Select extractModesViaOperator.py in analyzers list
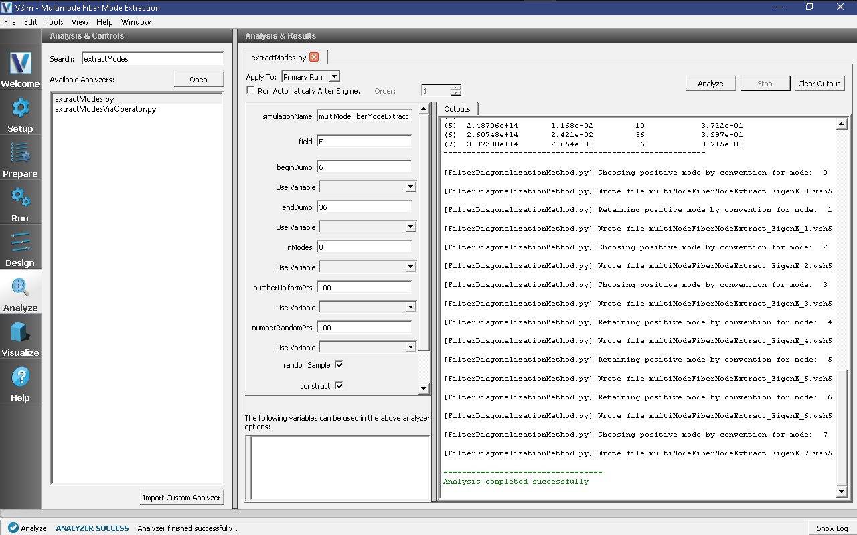Image resolution: width=857 pixels, height=535 pixels. click(x=137, y=108)
